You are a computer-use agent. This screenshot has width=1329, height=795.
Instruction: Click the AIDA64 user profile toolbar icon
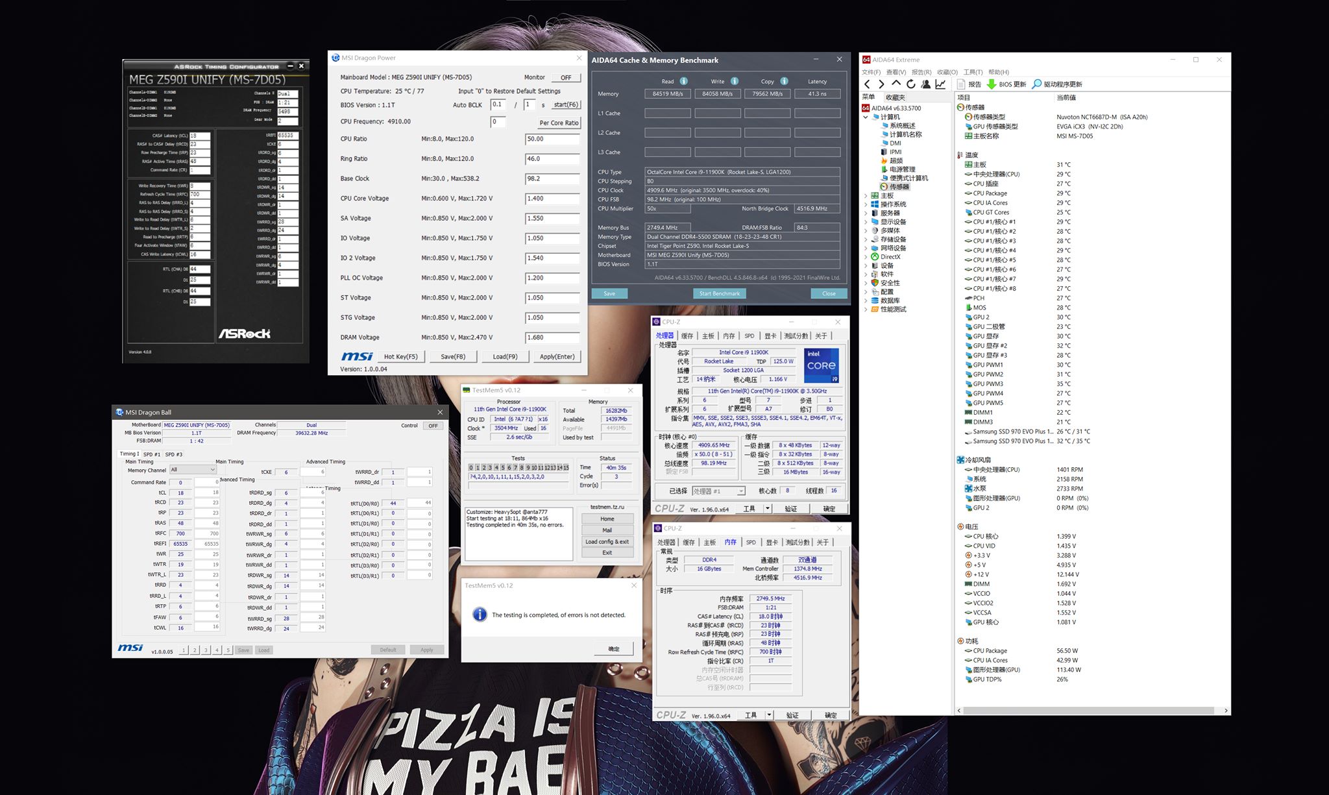[x=925, y=84]
